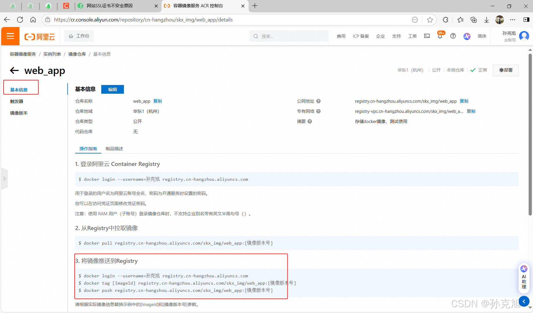Navigate to 镜像仓库 breadcrumb

click(77, 54)
